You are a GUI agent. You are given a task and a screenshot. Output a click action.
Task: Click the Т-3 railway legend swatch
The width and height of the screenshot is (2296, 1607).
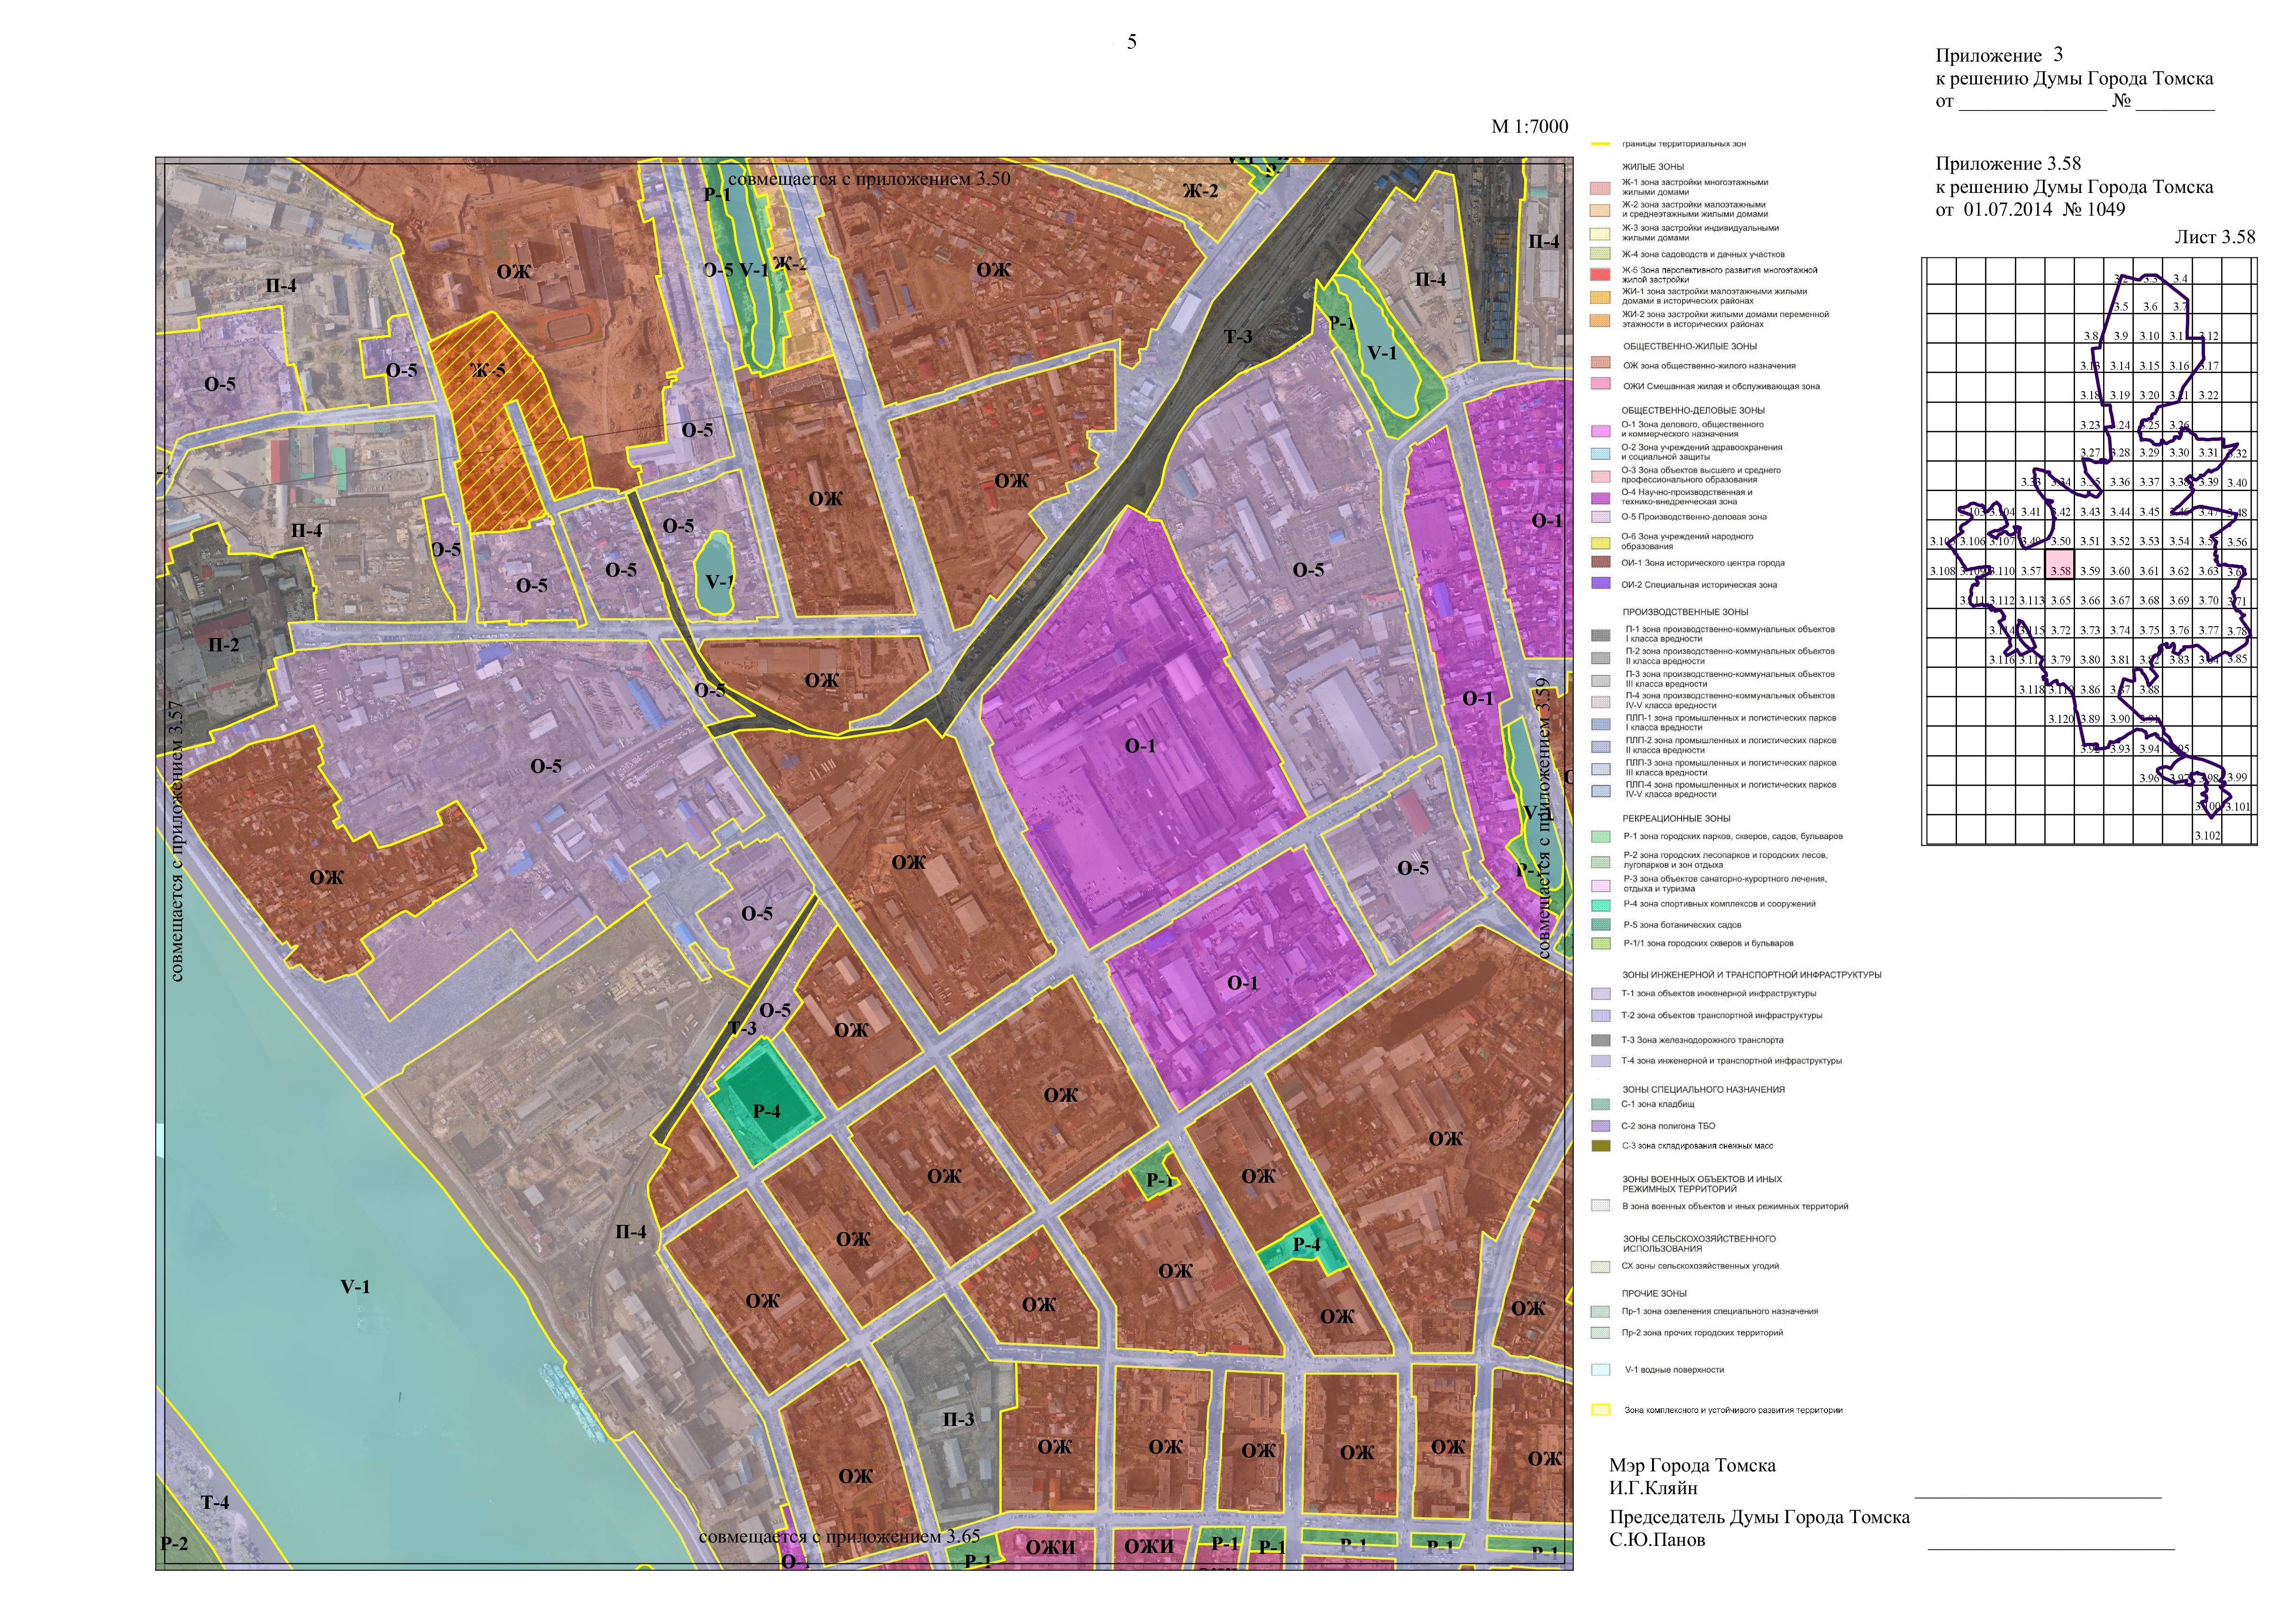tap(1600, 1040)
